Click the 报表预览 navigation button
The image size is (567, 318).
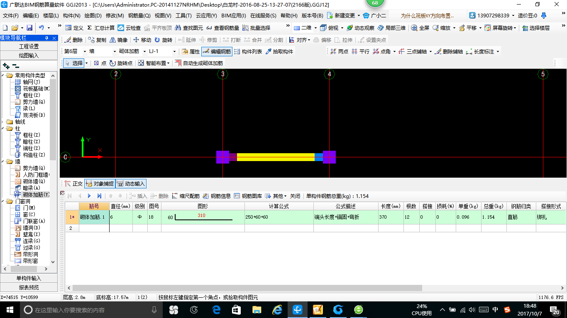[29, 287]
